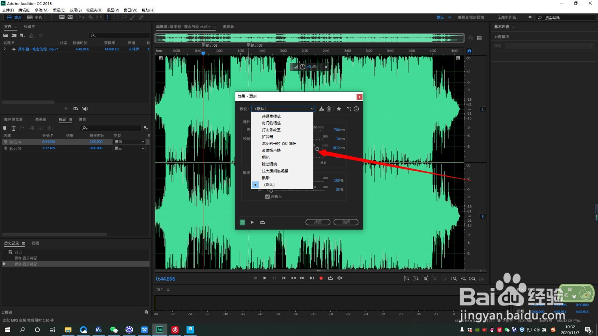The width and height of the screenshot is (598, 336).
Task: Save effect preset icon in reverb dialog
Action: (x=321, y=109)
